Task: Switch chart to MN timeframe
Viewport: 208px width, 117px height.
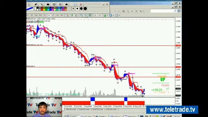Action: (61, 15)
